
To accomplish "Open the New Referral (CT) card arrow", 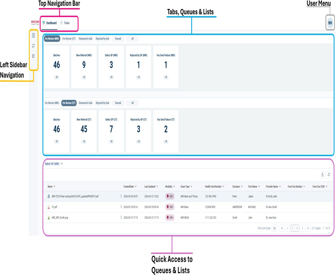I will click(x=84, y=141).
